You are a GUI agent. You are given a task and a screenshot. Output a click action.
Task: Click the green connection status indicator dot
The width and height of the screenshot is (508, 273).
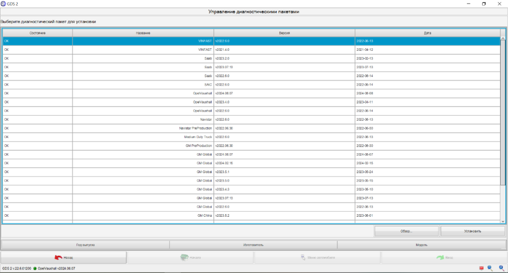pos(35,268)
